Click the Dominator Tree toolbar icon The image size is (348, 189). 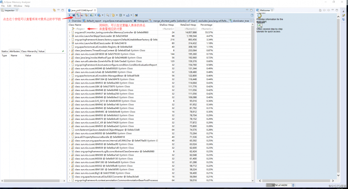point(78,15)
